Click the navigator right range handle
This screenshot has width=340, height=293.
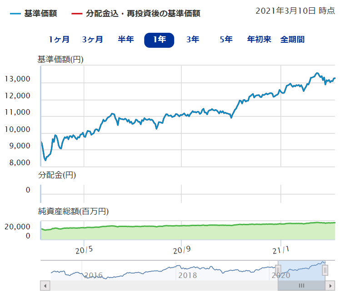pos(325,270)
